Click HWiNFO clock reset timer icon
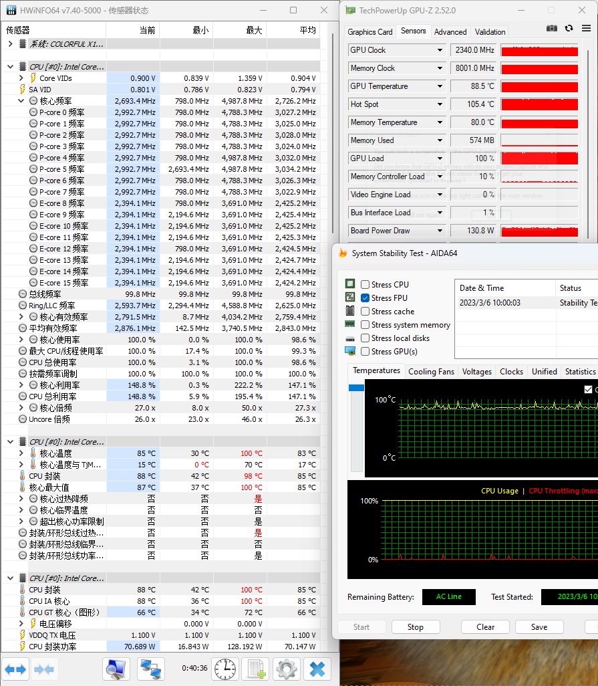The width and height of the screenshot is (598, 686). pos(225,669)
